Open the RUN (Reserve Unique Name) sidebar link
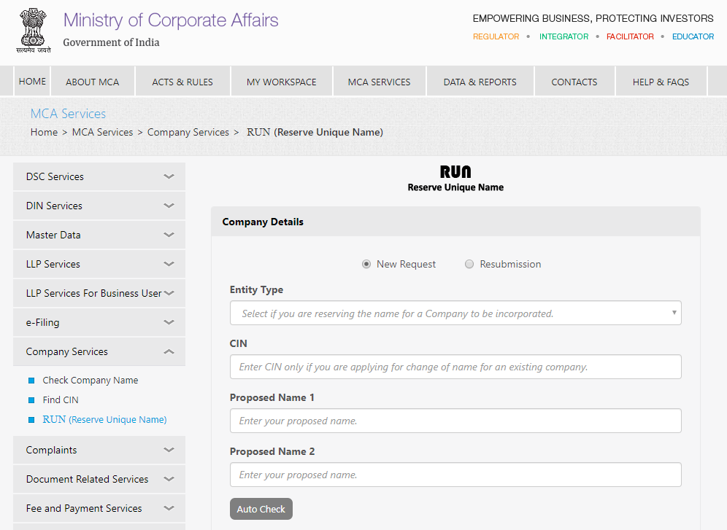This screenshot has width=727, height=530. click(104, 420)
